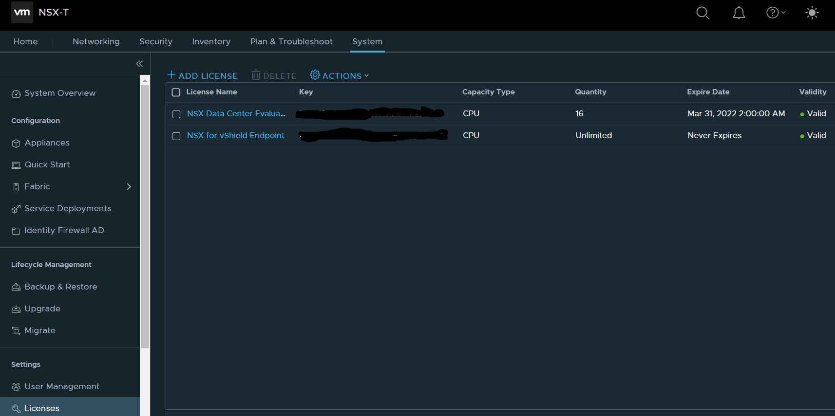
Task: Open the search magnifier icon
Action: click(702, 13)
